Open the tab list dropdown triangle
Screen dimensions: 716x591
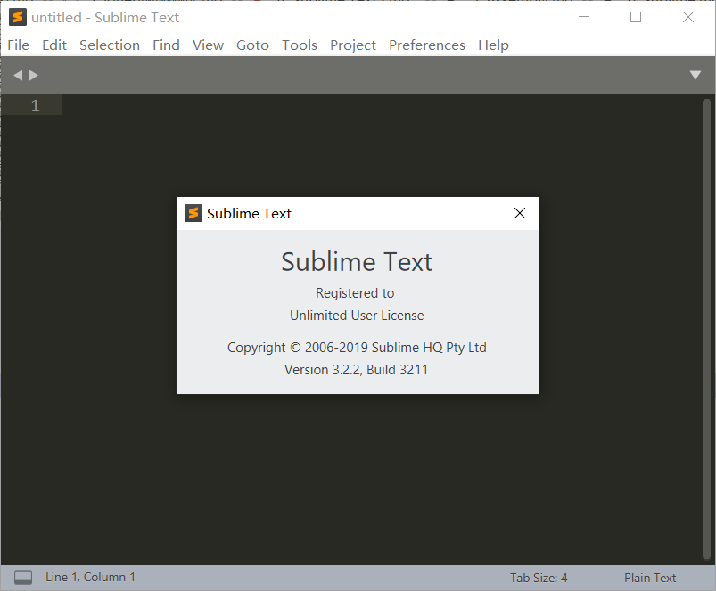point(695,75)
